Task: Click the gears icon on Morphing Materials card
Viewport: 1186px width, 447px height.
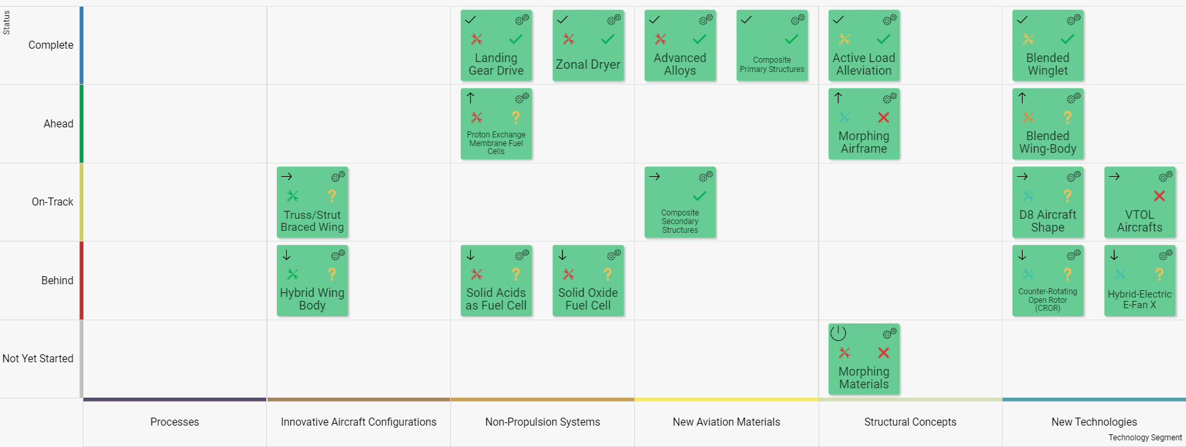Action: 889,334
